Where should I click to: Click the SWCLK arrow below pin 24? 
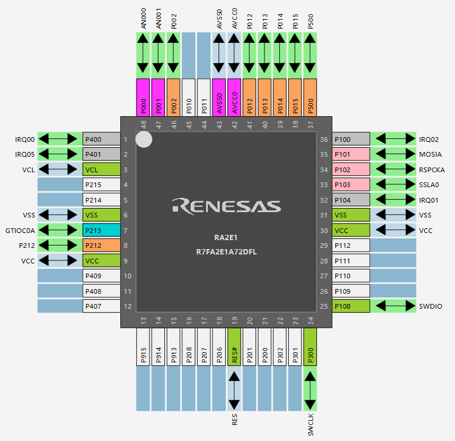click(x=310, y=389)
